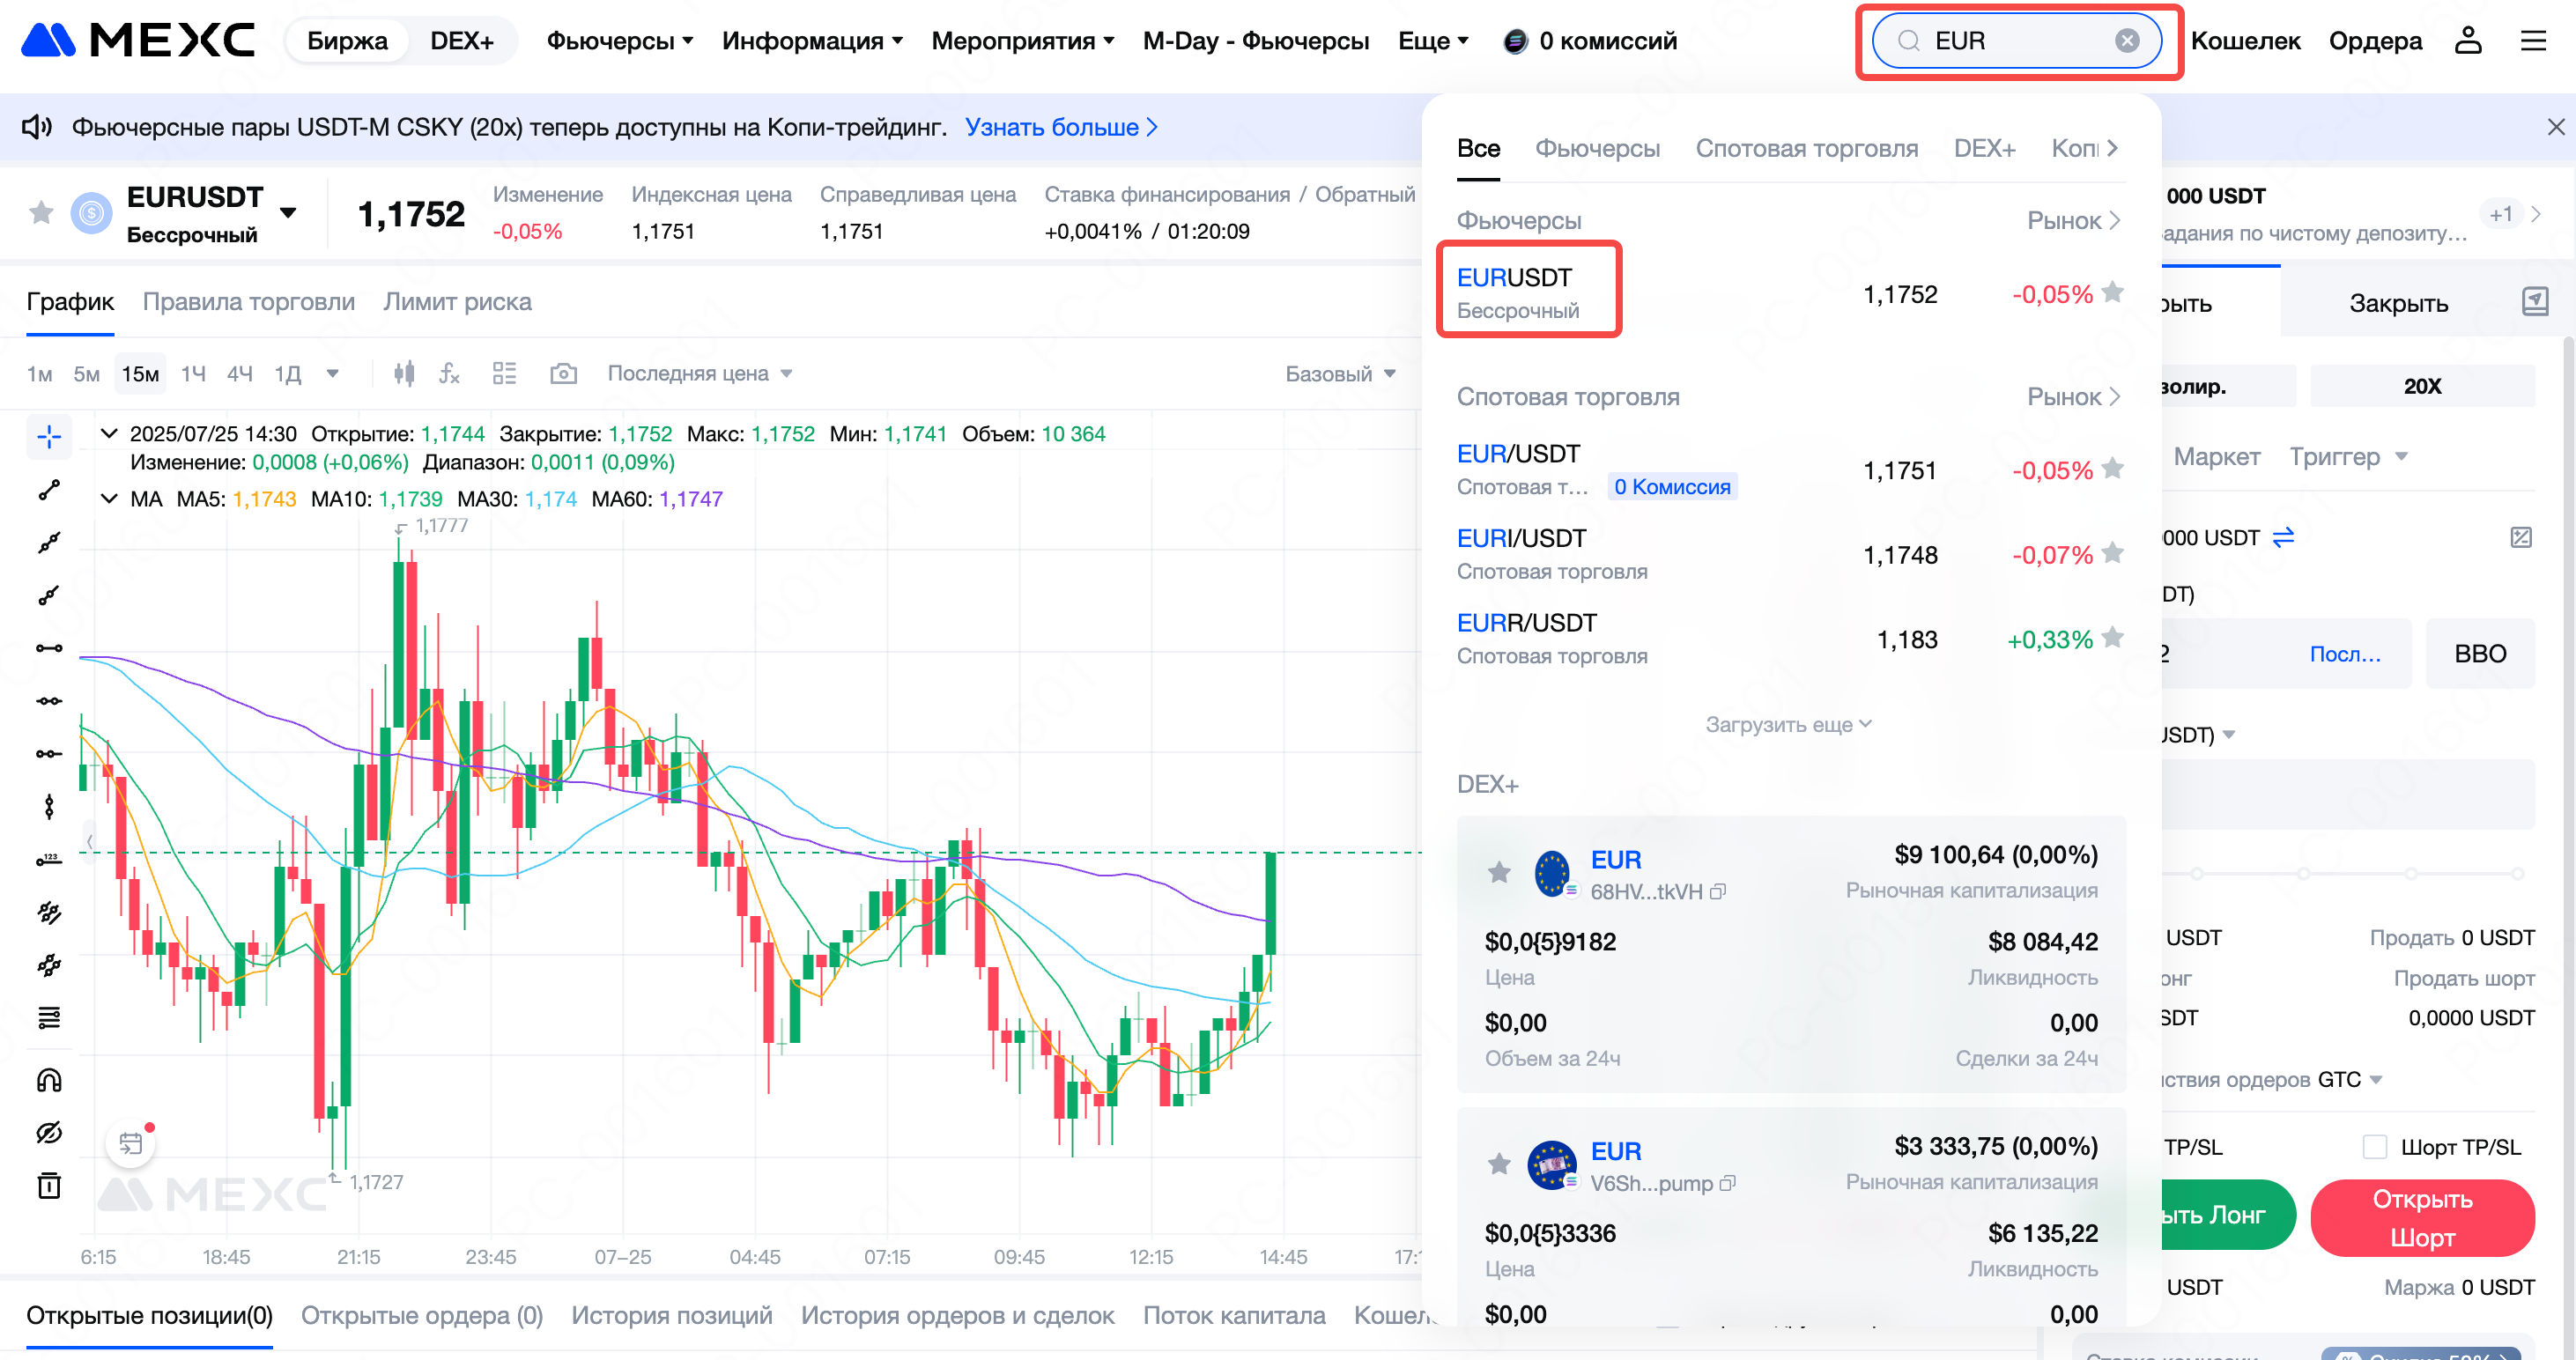Click the Узнать больше link

tap(1061, 127)
